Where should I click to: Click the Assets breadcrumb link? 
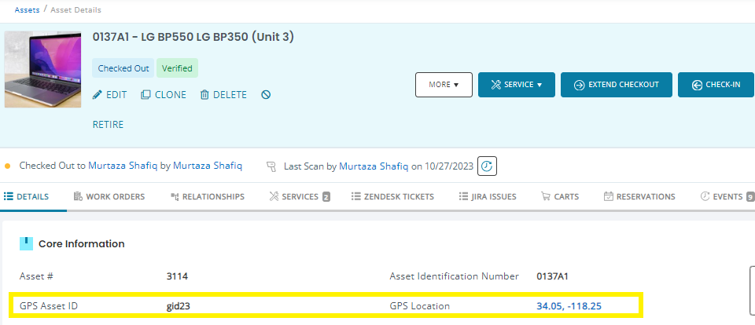[x=28, y=10]
